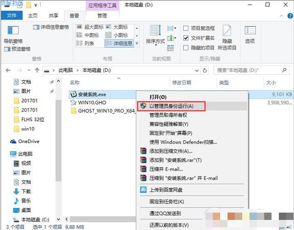The image size is (294, 230).
Task: Choose Pin to taskbar (固定到任务栏)
Action: coord(166,202)
